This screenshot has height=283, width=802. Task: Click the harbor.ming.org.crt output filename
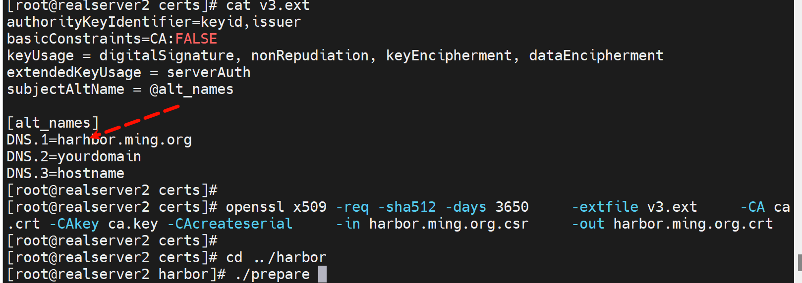tap(693, 224)
